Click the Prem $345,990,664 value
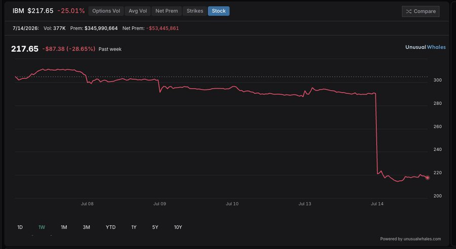This screenshot has width=456, height=249. (x=94, y=28)
